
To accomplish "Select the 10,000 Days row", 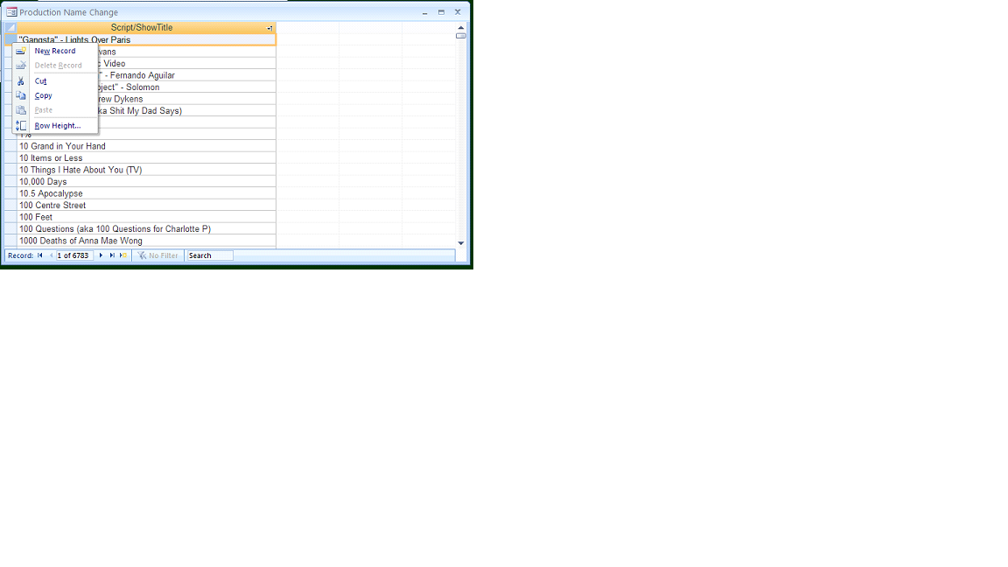I will click(x=147, y=182).
